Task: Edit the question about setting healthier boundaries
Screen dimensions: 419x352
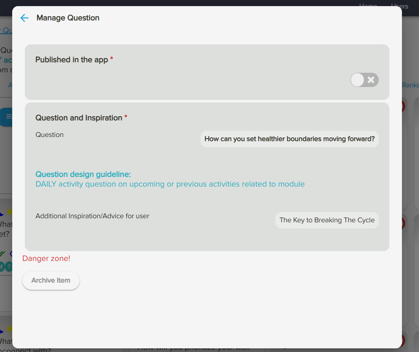Action: pyautogui.click(x=289, y=139)
